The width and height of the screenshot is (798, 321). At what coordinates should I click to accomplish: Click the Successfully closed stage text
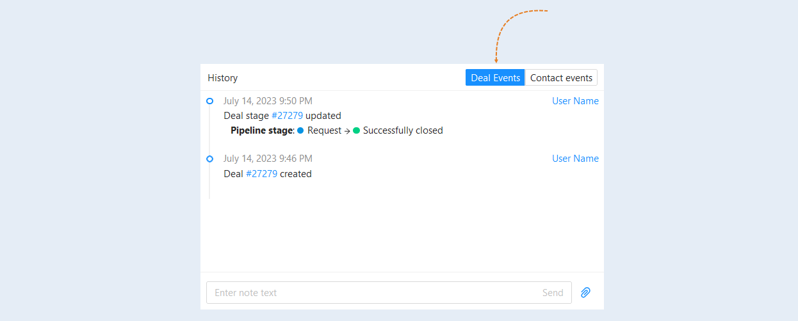pos(403,130)
